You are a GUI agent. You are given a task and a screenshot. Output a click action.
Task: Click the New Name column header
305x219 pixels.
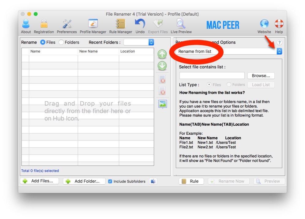(98, 51)
